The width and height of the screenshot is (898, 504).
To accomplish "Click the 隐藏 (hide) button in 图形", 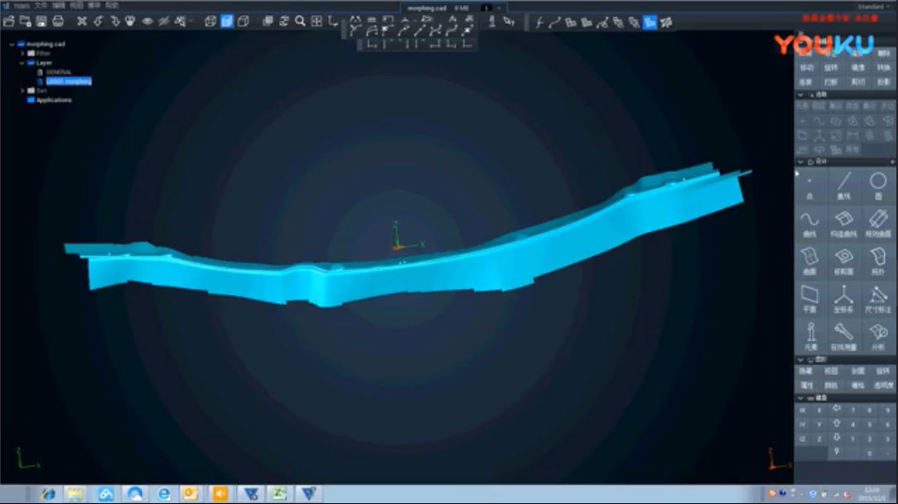I will 806,372.
